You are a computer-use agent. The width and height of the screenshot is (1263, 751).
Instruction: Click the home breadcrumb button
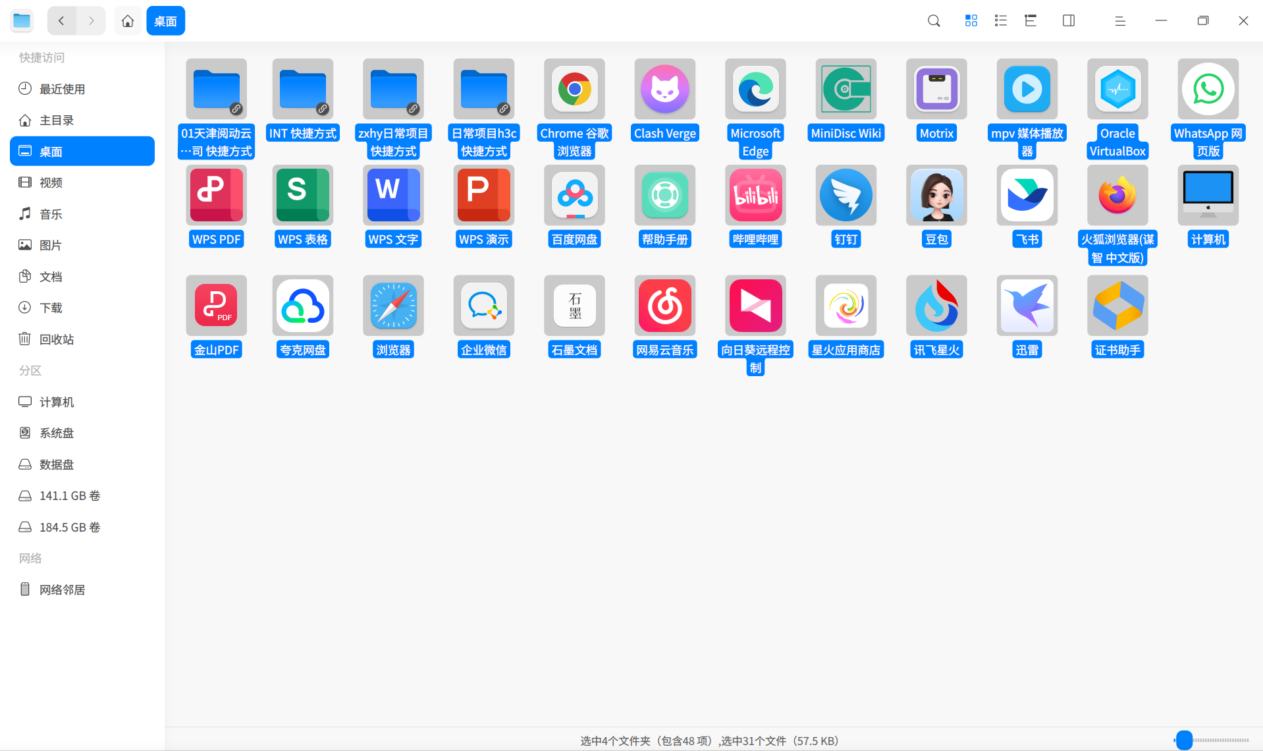(128, 21)
